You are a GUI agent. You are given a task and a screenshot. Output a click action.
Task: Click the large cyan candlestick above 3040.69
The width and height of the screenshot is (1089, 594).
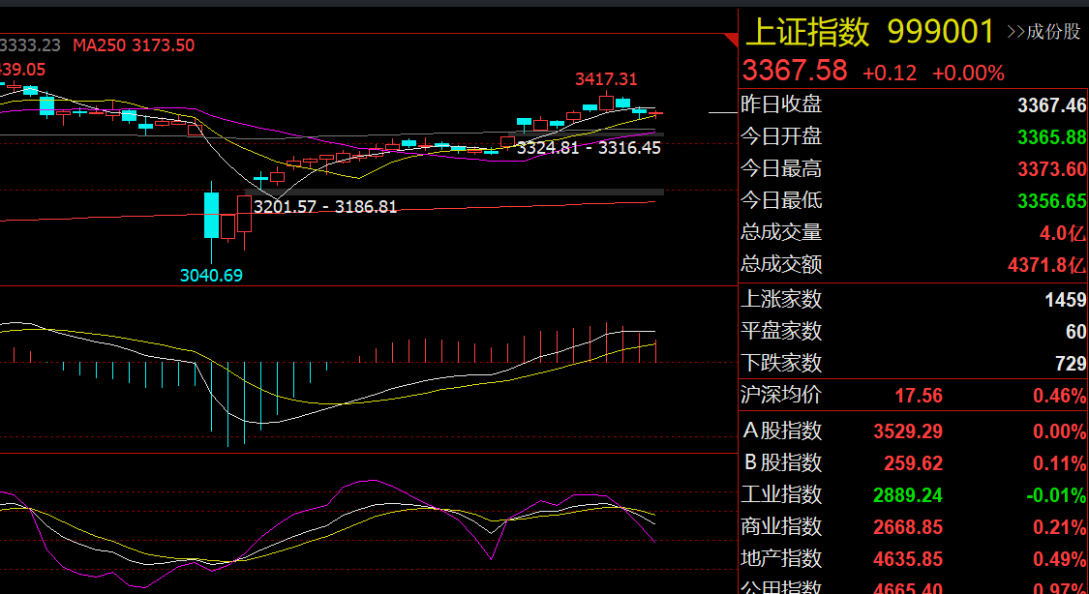coord(211,215)
